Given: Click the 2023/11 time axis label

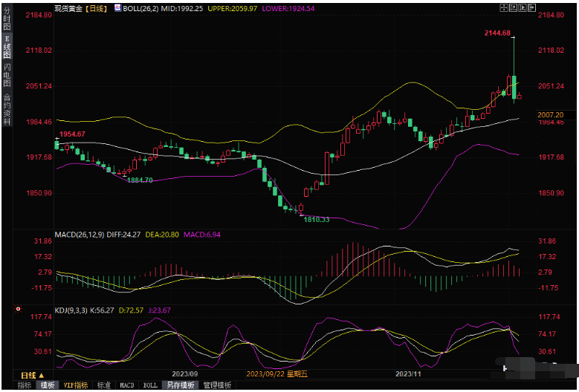Looking at the screenshot, I should pos(408,374).
